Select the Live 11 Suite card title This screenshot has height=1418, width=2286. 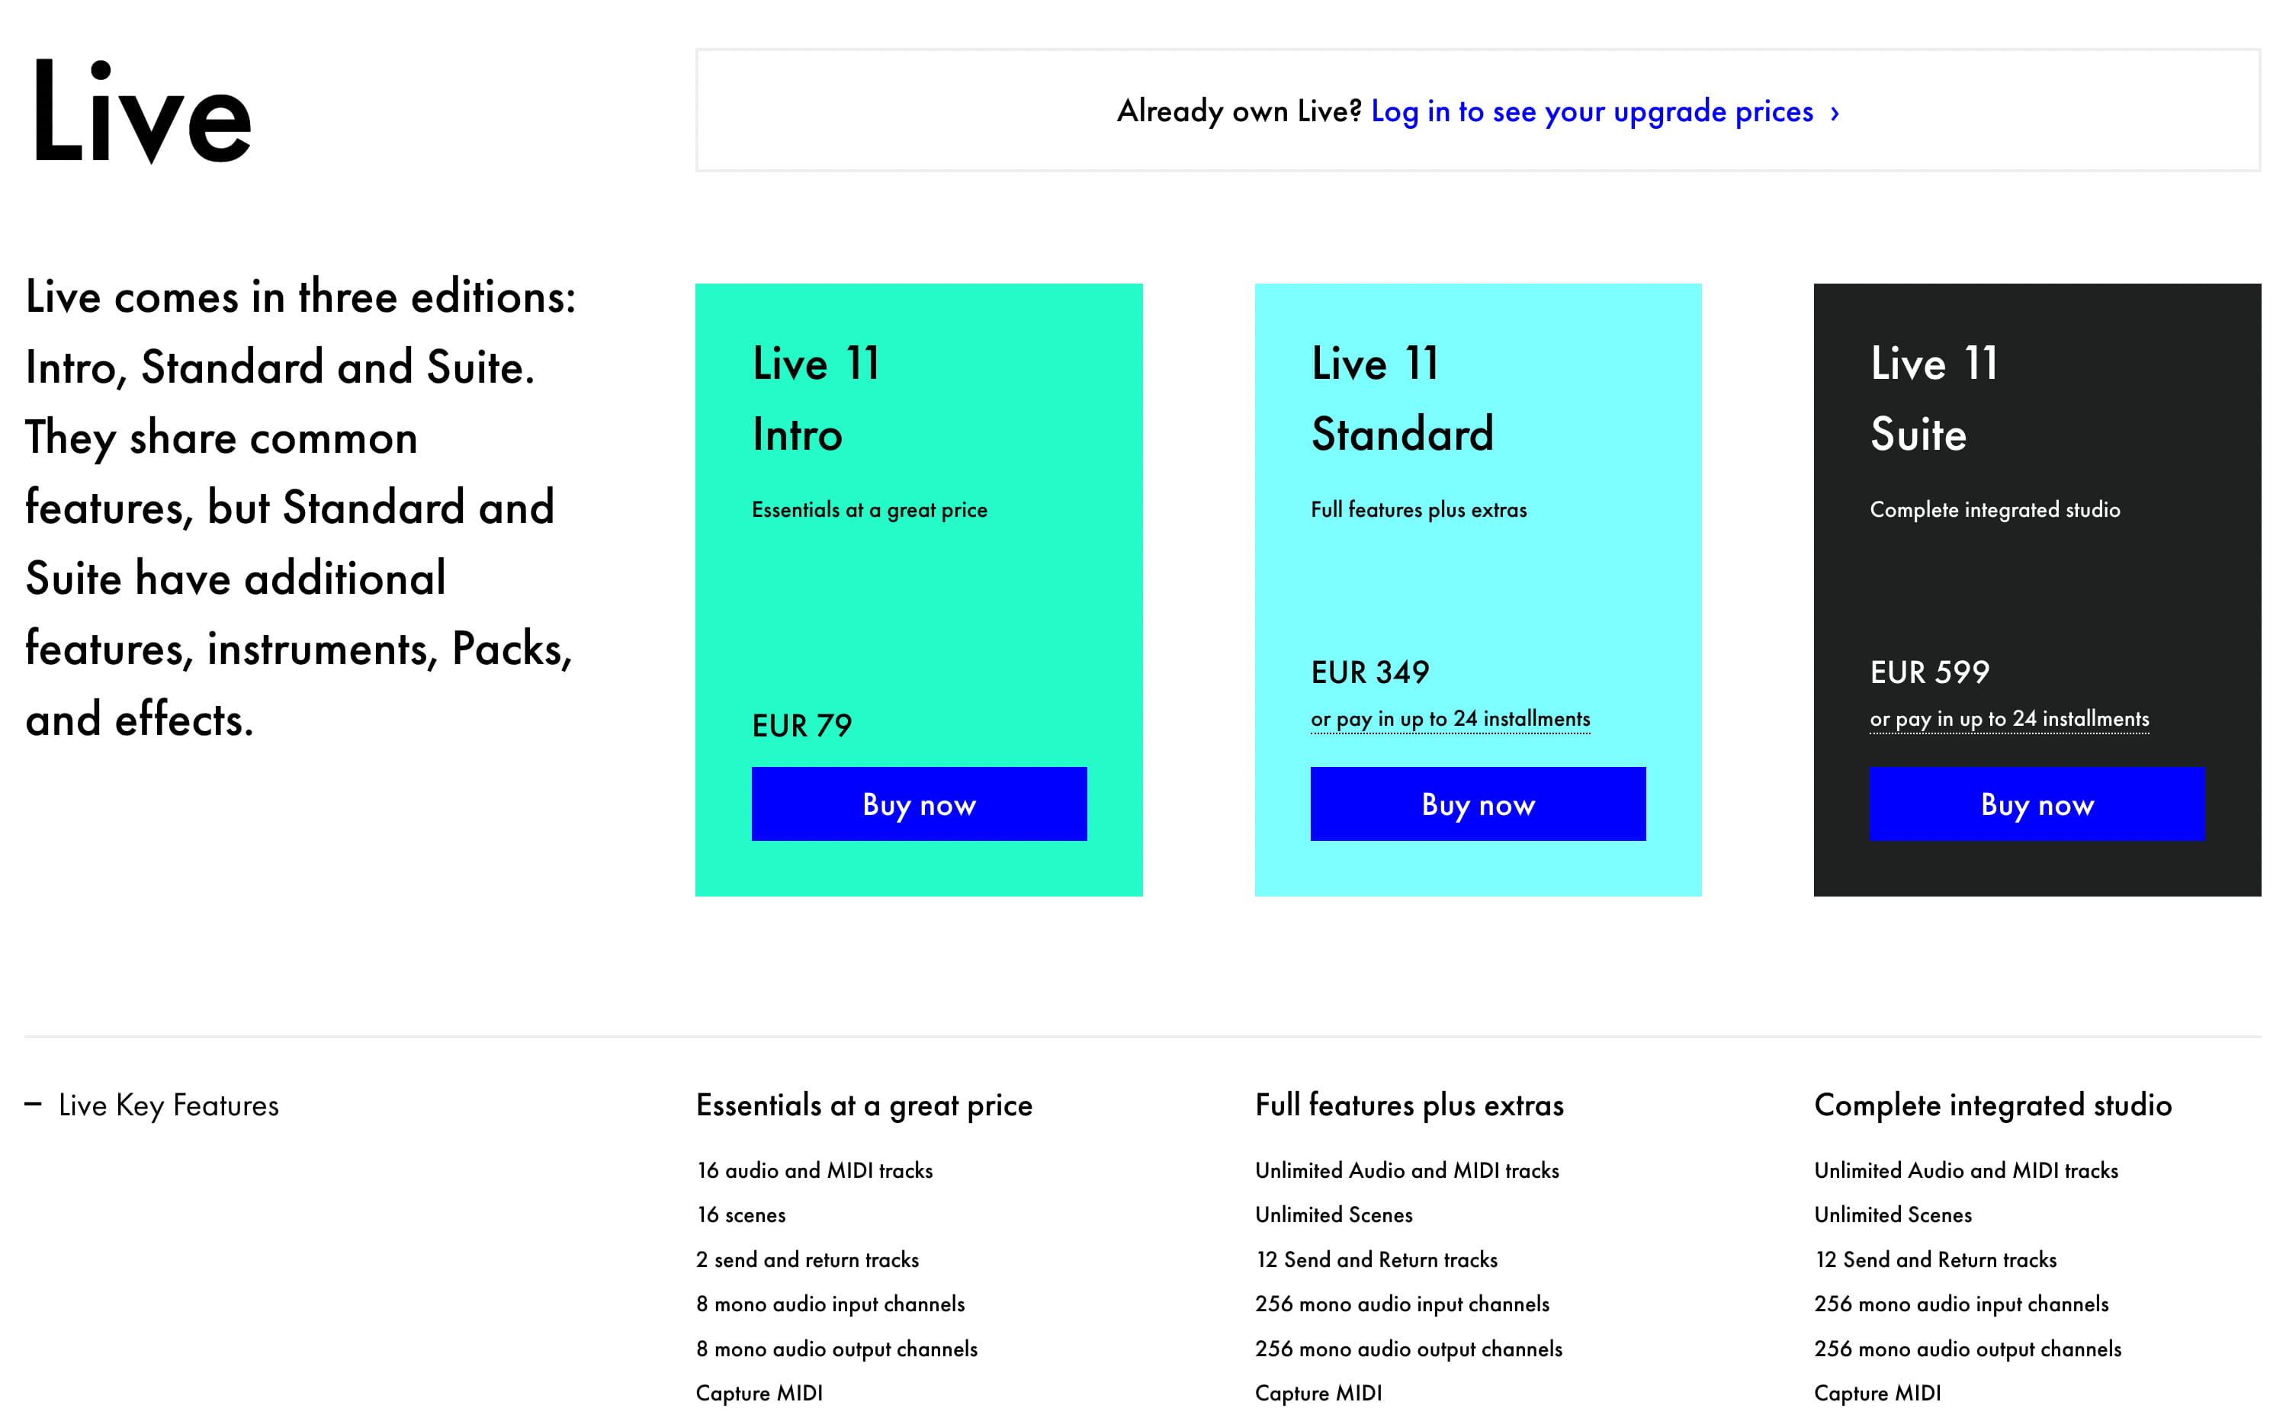coord(1932,399)
